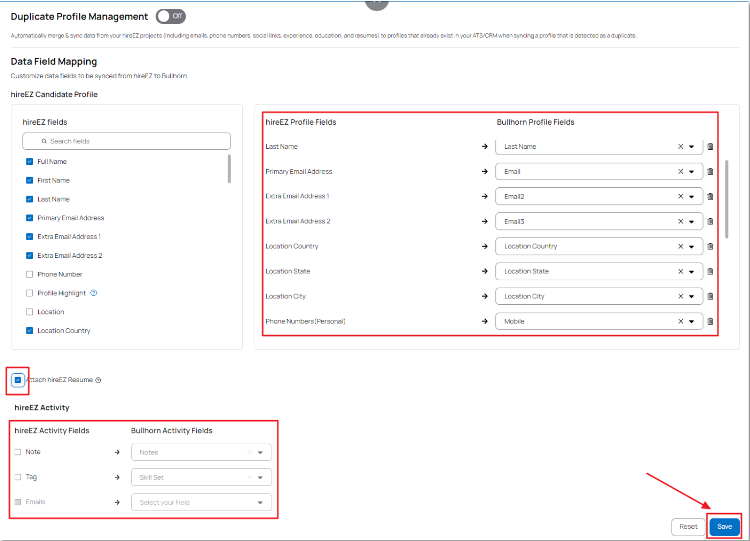The height and width of the screenshot is (541, 750).
Task: Uncheck Extra Email Address 2 checkbox
Action: (x=29, y=255)
